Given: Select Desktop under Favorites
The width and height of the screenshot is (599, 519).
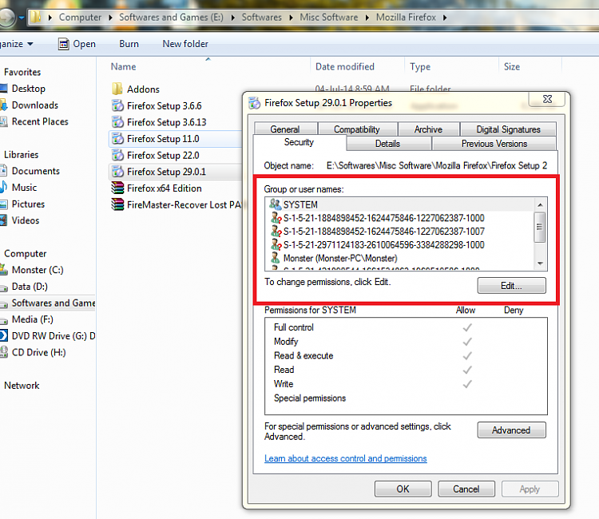Looking at the screenshot, I should [x=28, y=88].
